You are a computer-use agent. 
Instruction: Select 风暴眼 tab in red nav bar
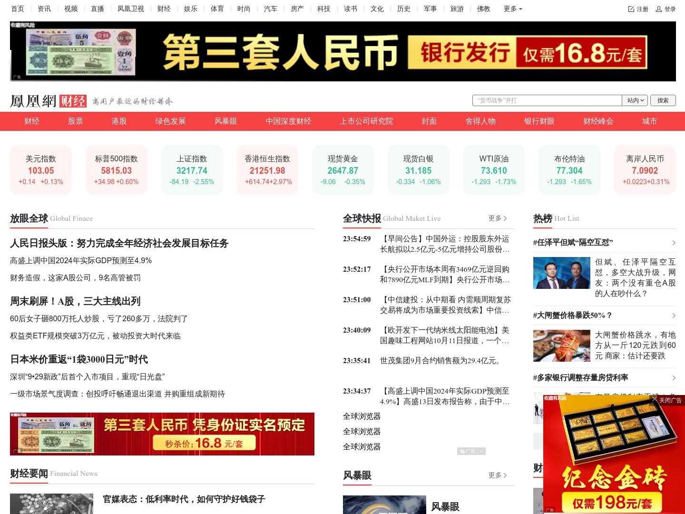tap(225, 121)
